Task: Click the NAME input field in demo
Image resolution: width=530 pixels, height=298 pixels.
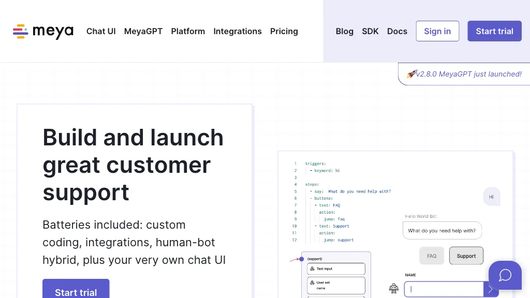Action: (444, 289)
